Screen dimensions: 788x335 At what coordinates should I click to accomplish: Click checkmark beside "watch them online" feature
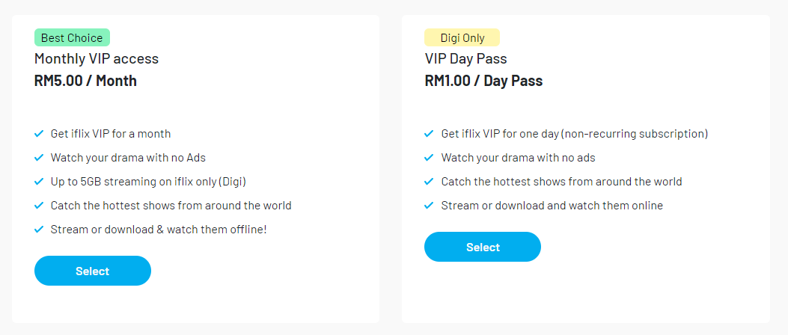click(x=429, y=206)
